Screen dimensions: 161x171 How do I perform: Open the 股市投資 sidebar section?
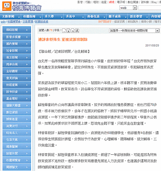pyautogui.click(x=17, y=92)
